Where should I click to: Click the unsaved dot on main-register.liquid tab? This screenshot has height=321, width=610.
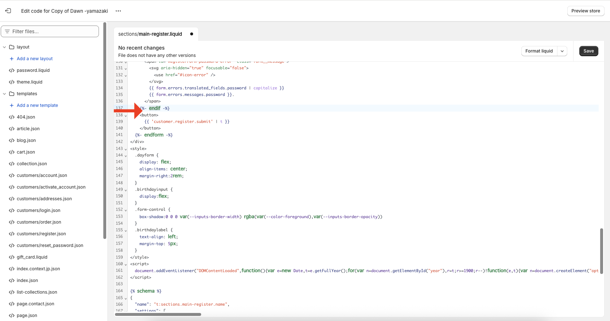(x=192, y=34)
